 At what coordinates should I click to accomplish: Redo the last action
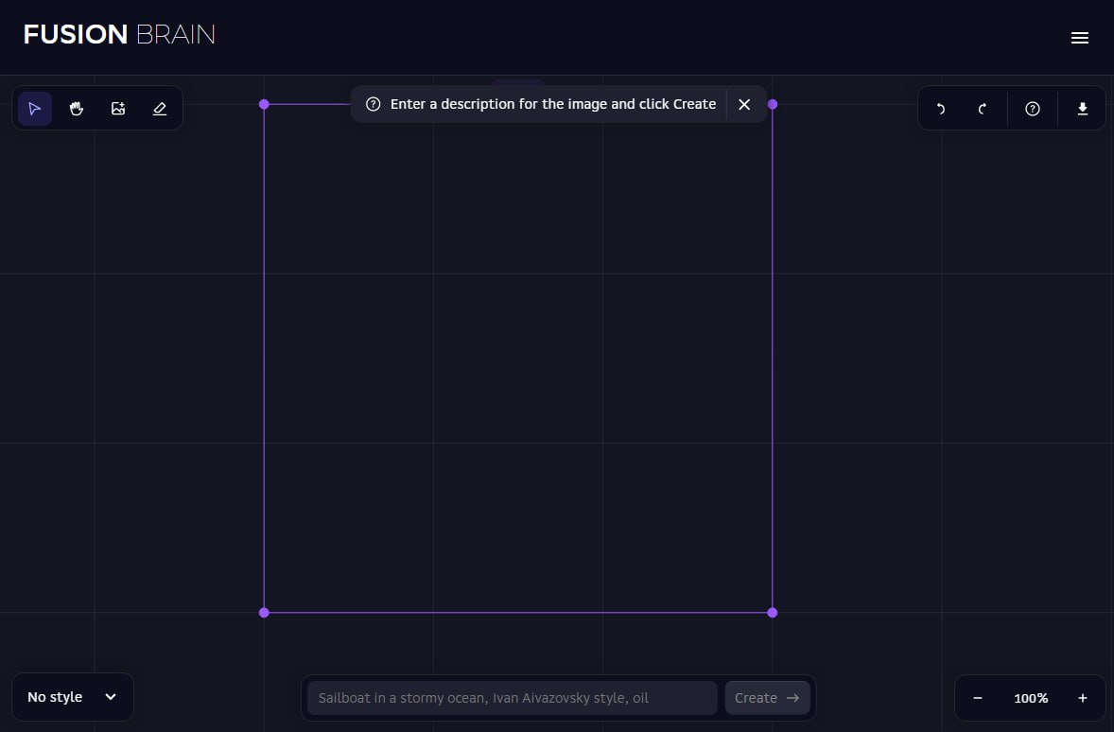pos(983,109)
